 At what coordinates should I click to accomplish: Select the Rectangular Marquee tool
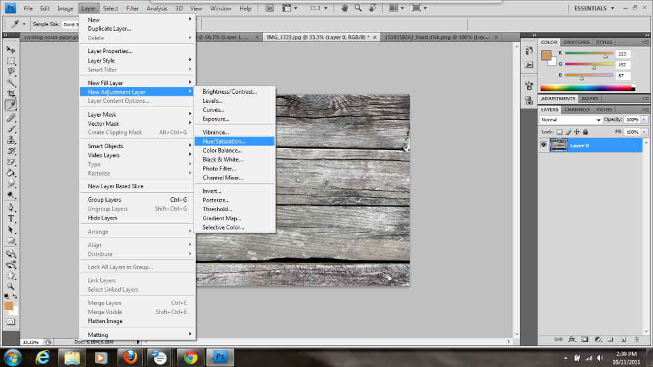click(x=11, y=61)
